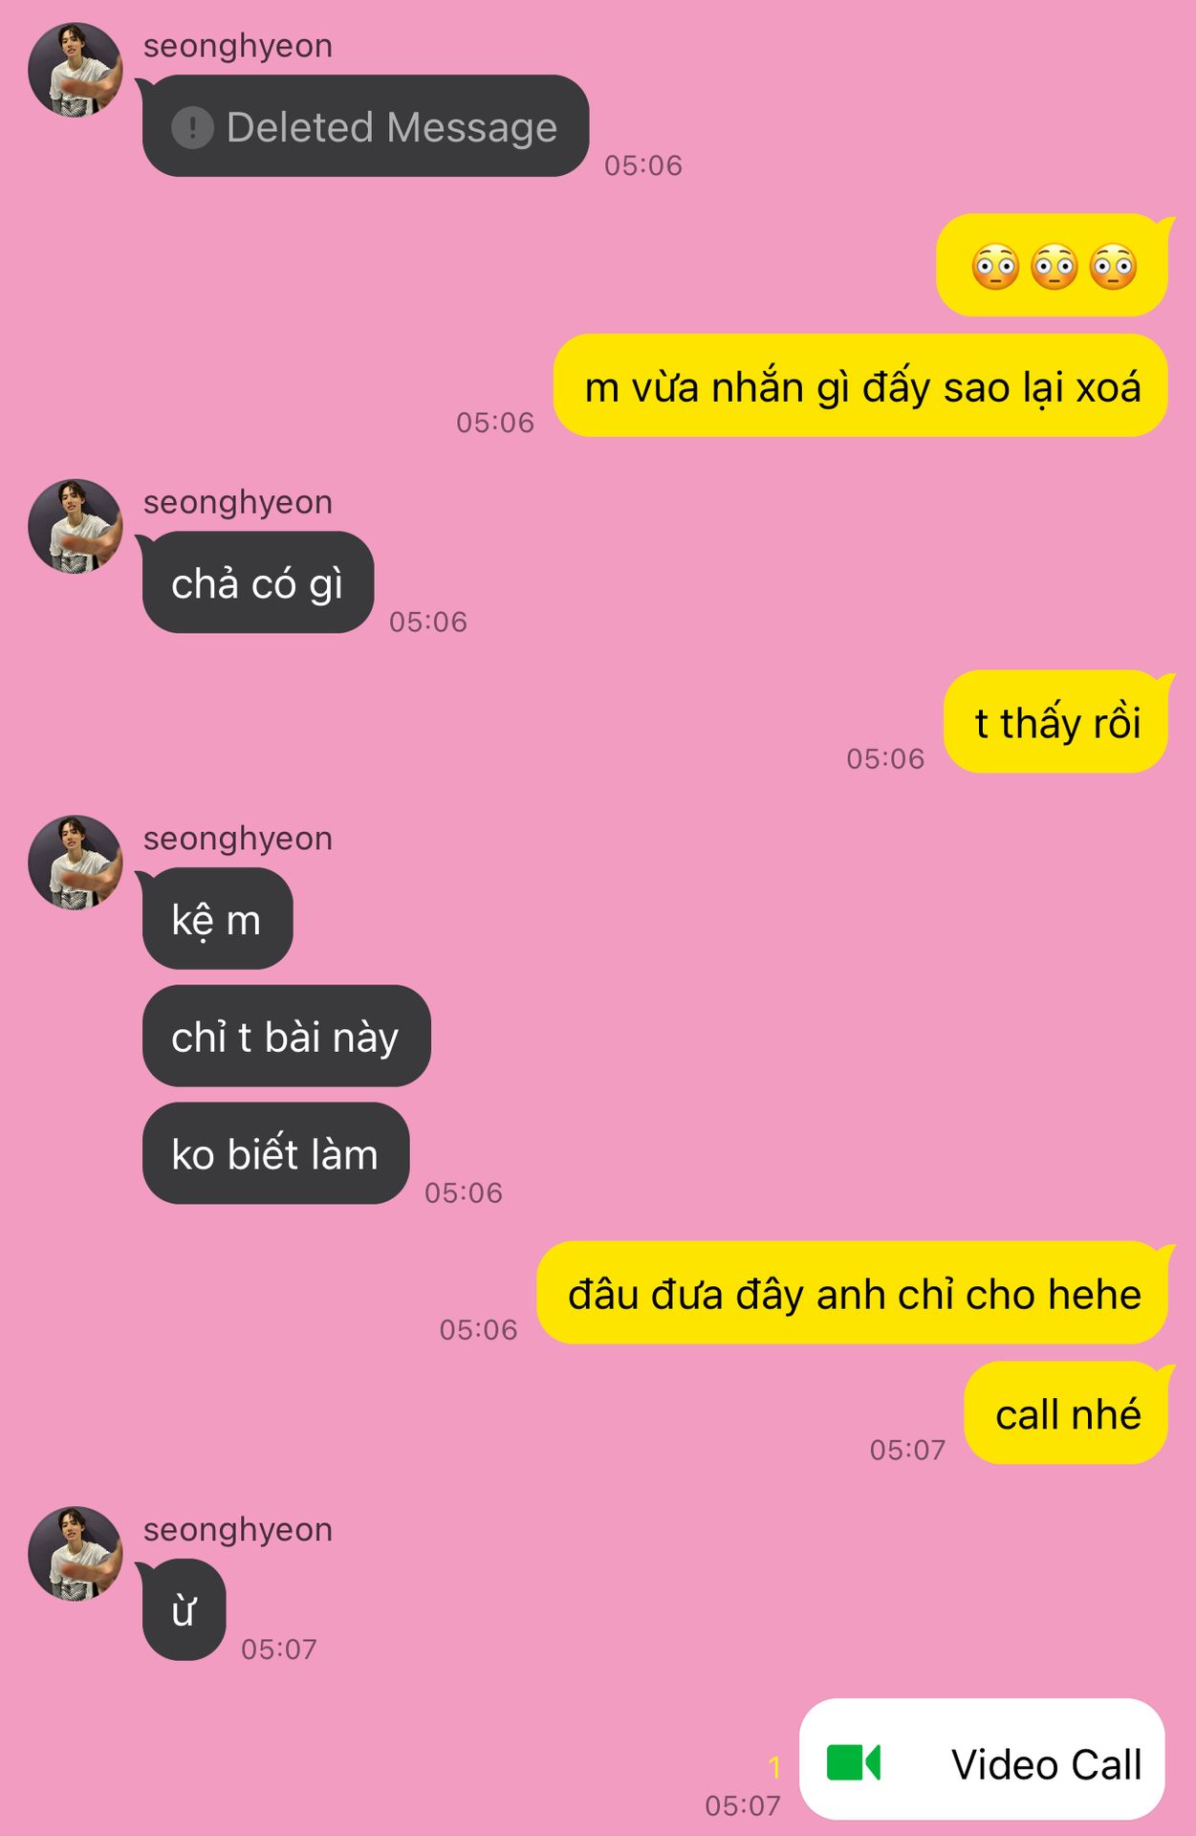Open seonghyeon's avatar beside 'chả có gì'
Screen dimensions: 1196x1836
click(x=76, y=526)
